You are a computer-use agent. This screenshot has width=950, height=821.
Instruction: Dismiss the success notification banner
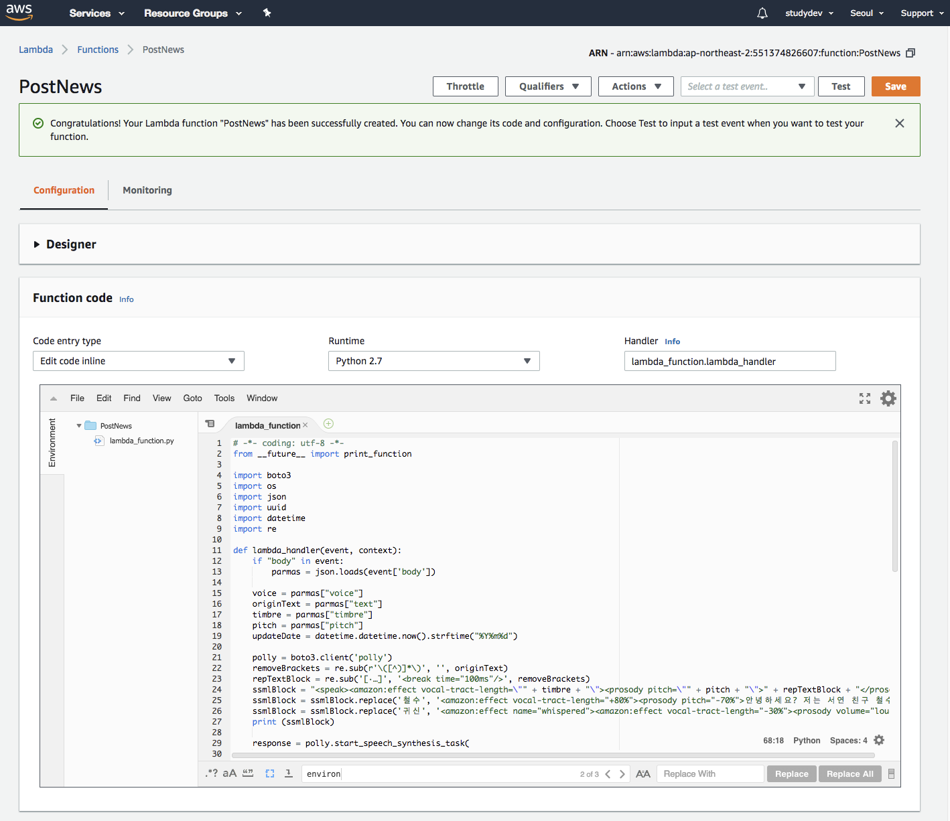(900, 123)
